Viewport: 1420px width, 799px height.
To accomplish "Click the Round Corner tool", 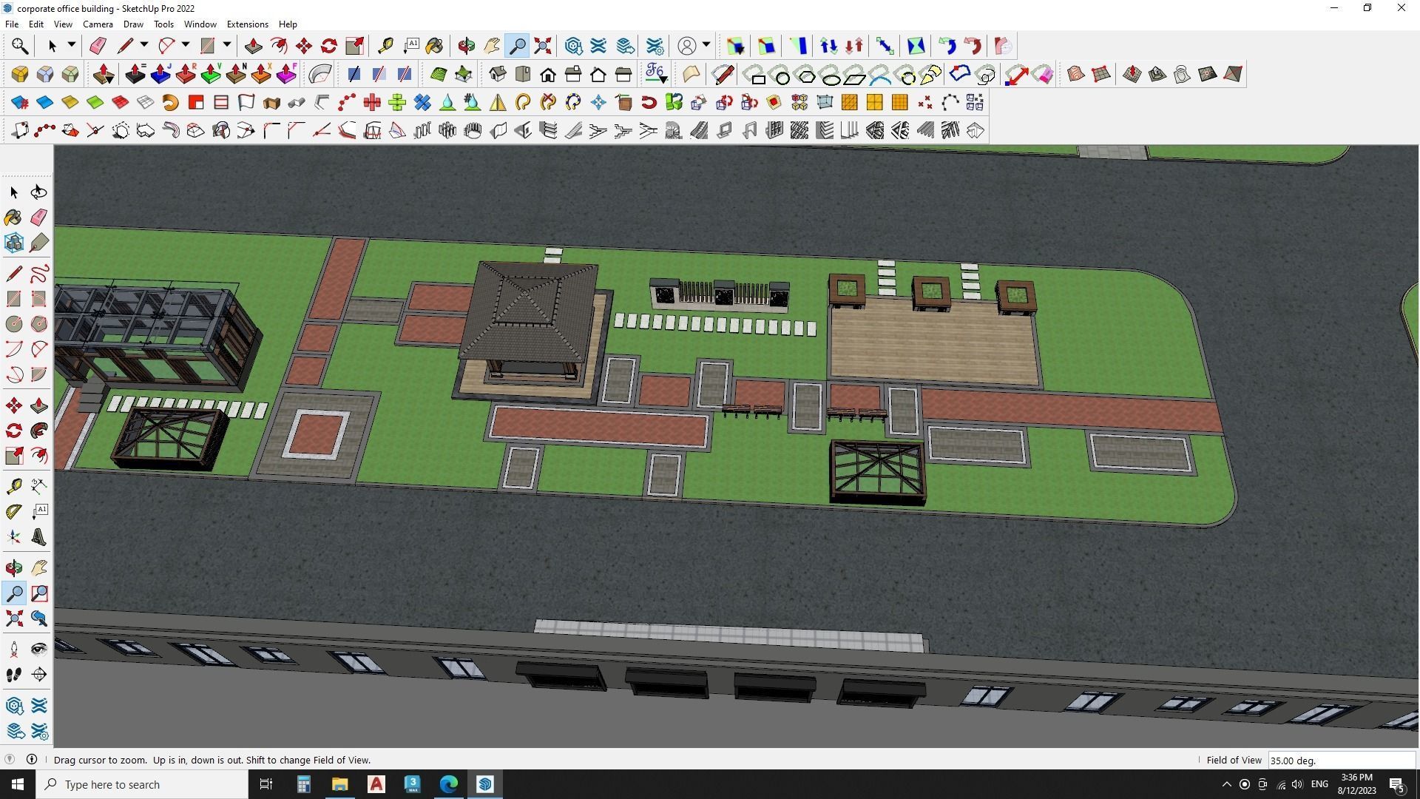I will point(20,74).
